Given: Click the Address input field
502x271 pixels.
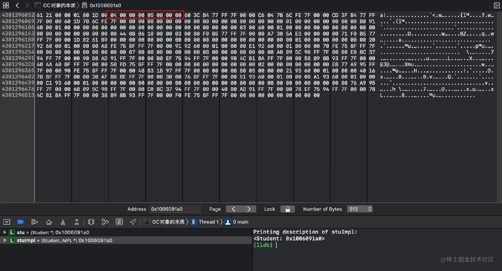Looking at the screenshot, I should click(175, 209).
